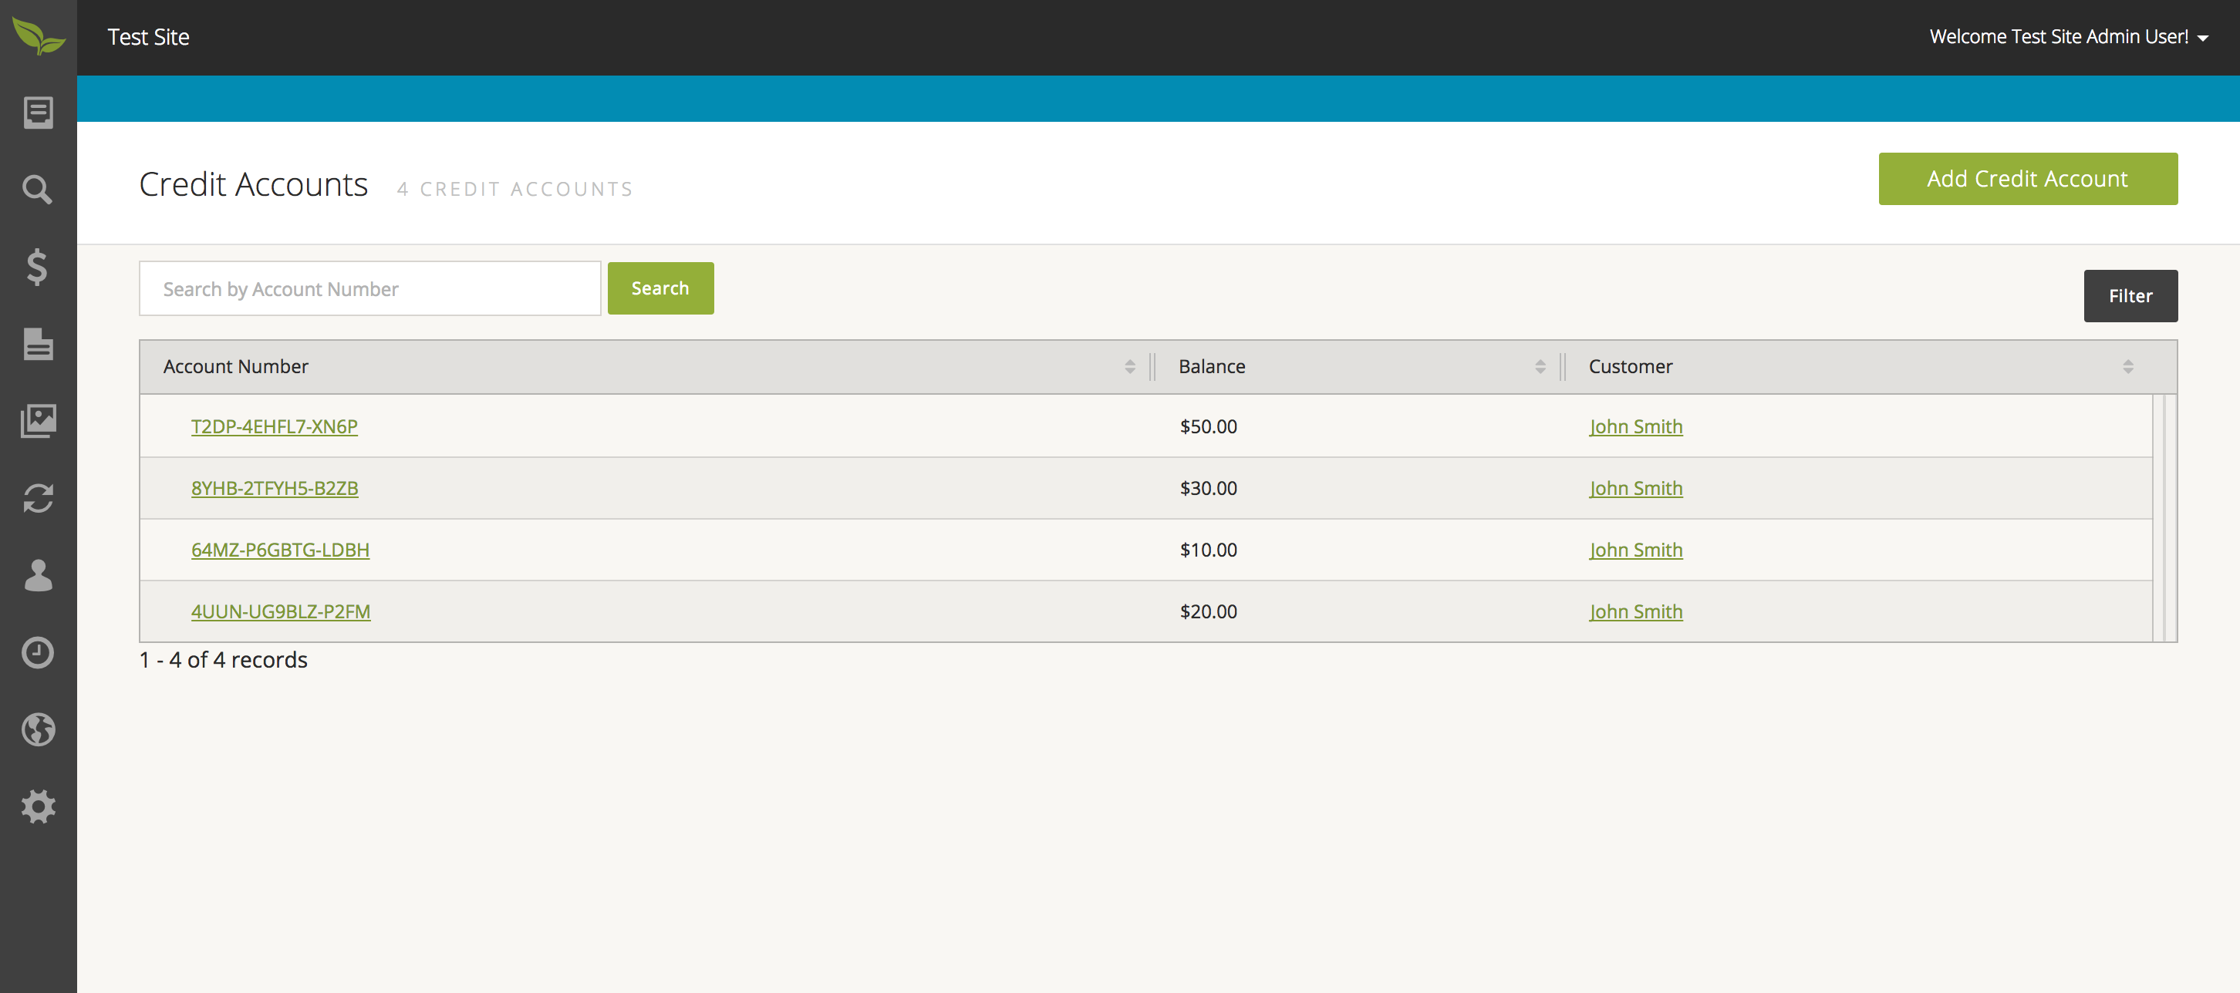The image size is (2240, 993).
Task: Click the globe/world icon in sidebar
Action: point(37,729)
